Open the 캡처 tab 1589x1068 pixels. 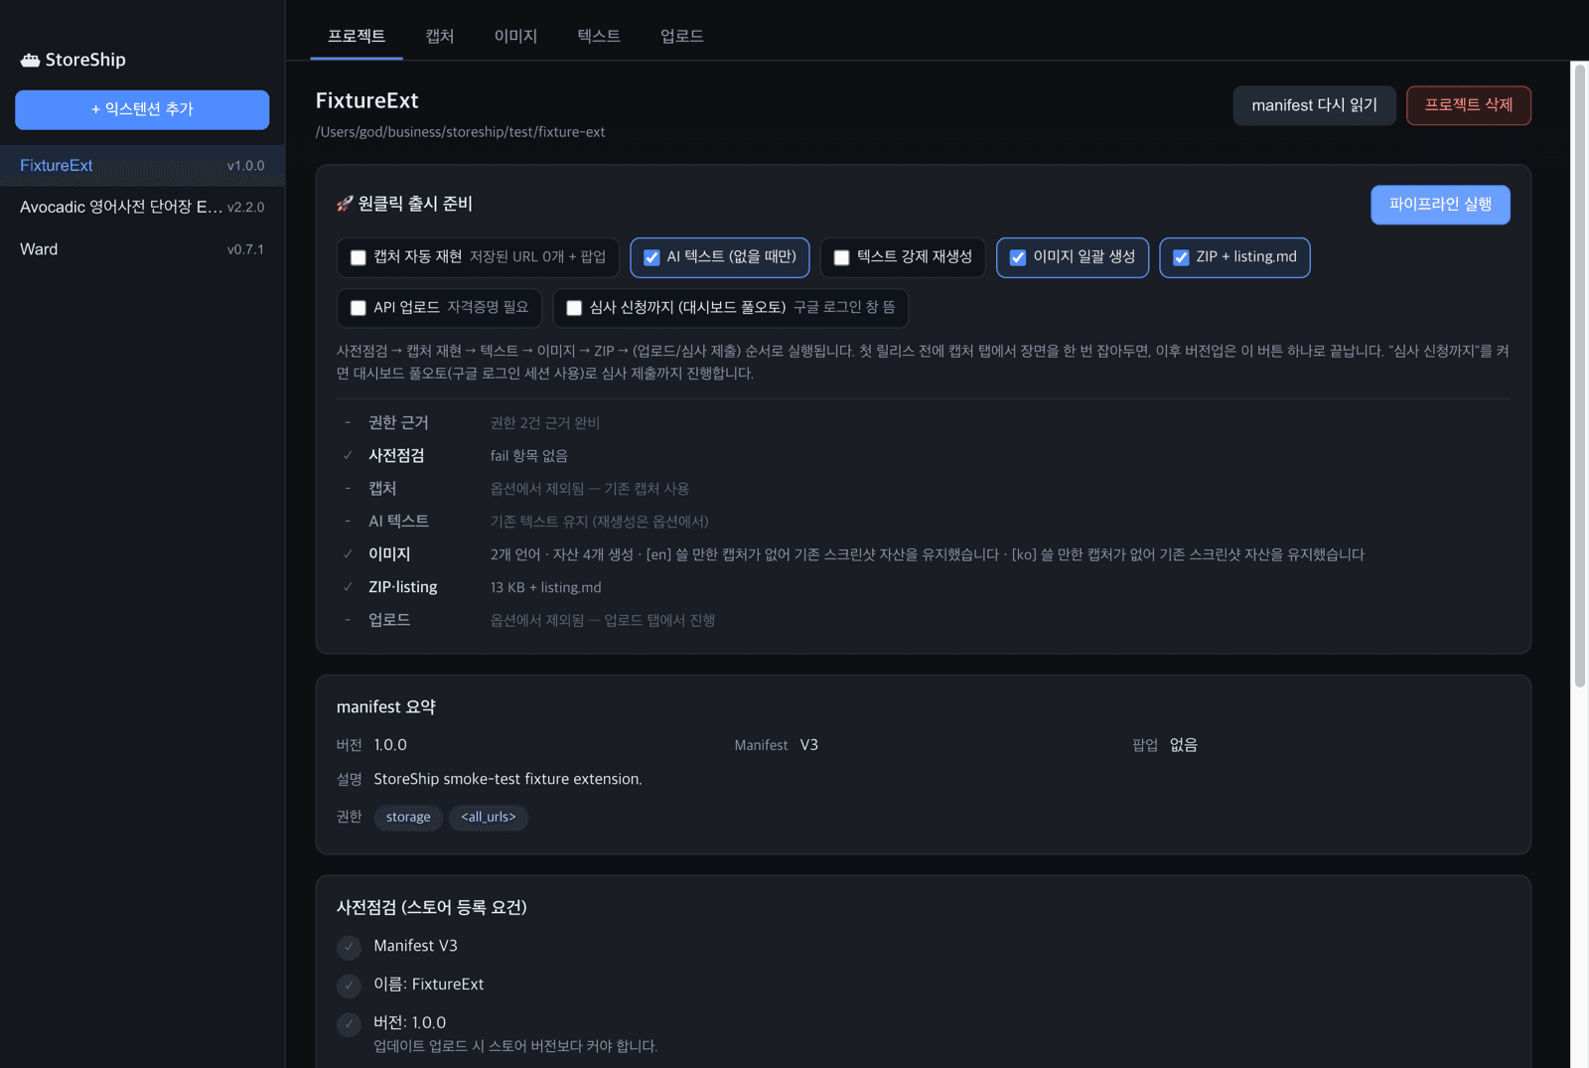440,36
